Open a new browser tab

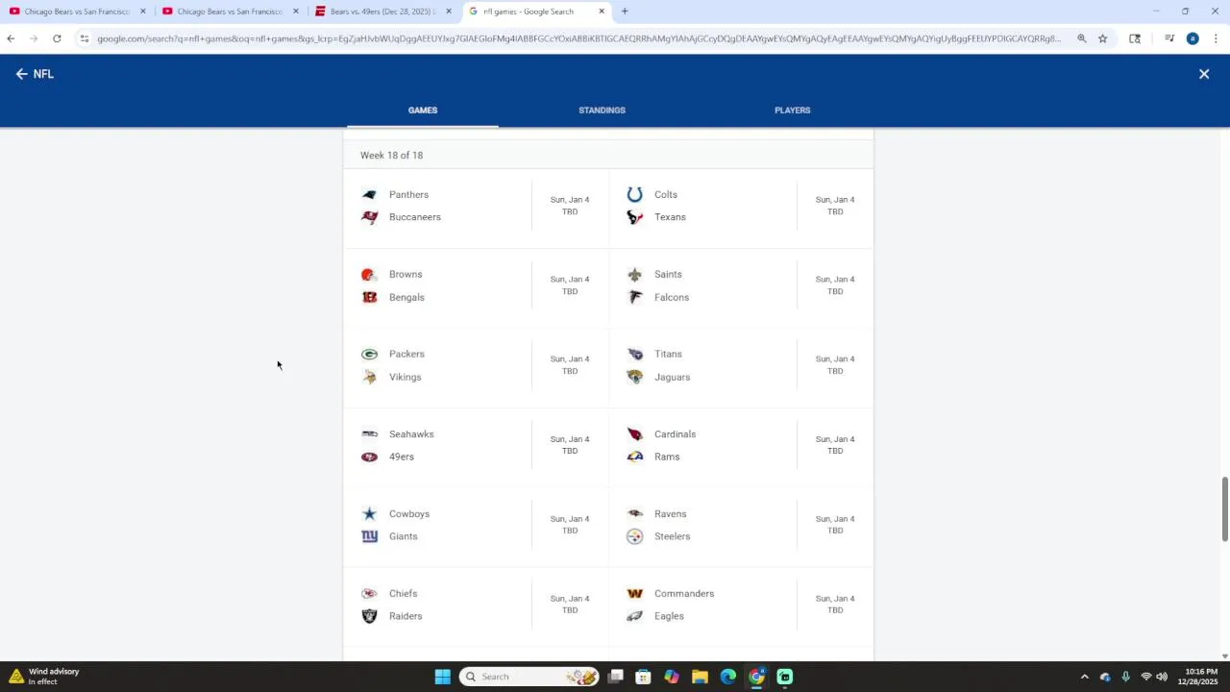click(x=625, y=12)
